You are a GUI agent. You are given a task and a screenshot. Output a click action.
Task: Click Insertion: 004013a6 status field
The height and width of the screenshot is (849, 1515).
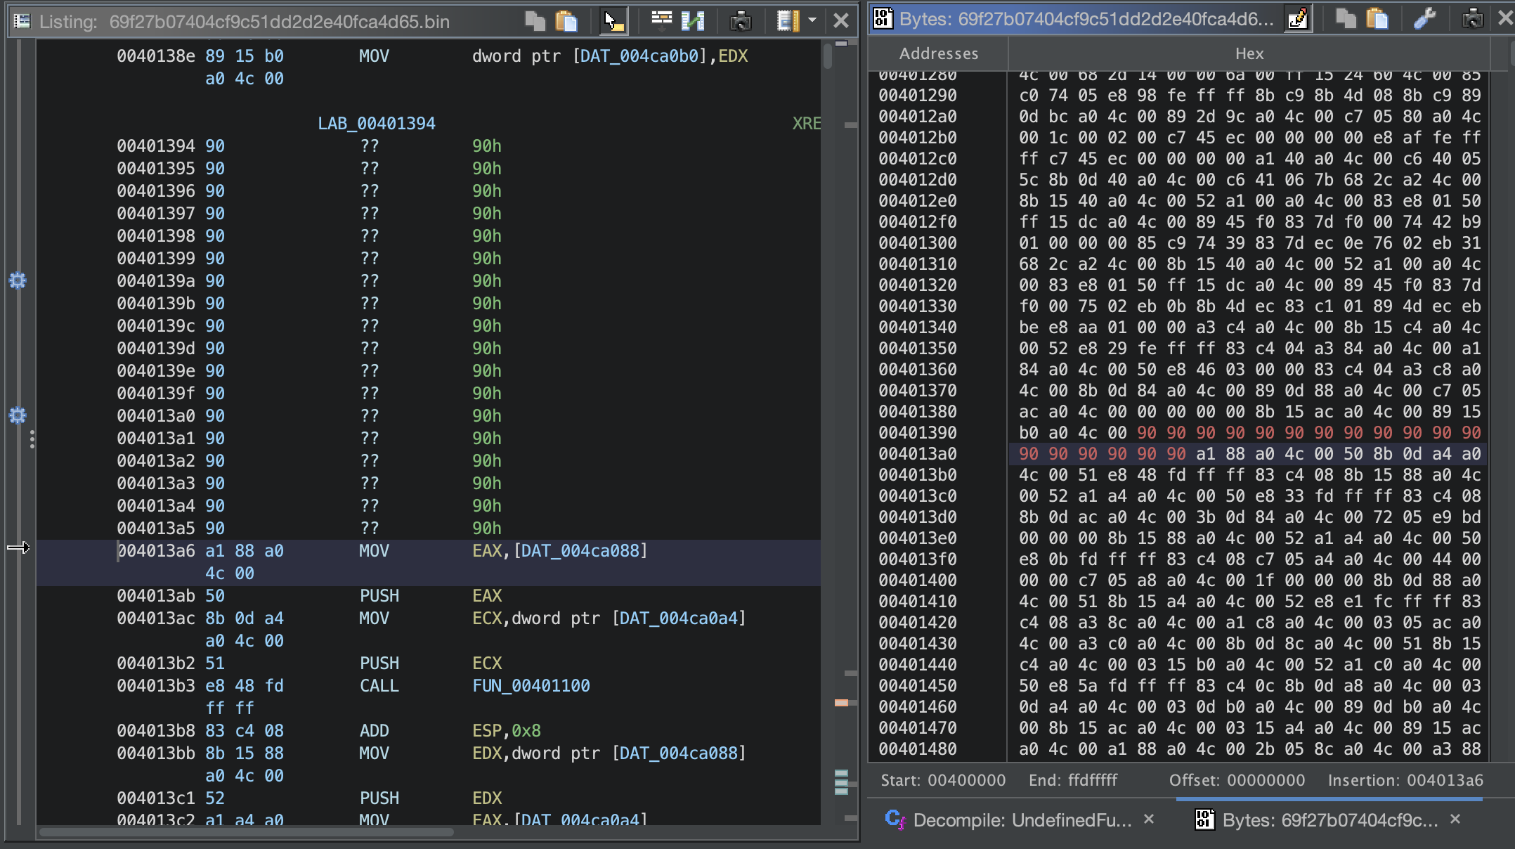tap(1405, 780)
